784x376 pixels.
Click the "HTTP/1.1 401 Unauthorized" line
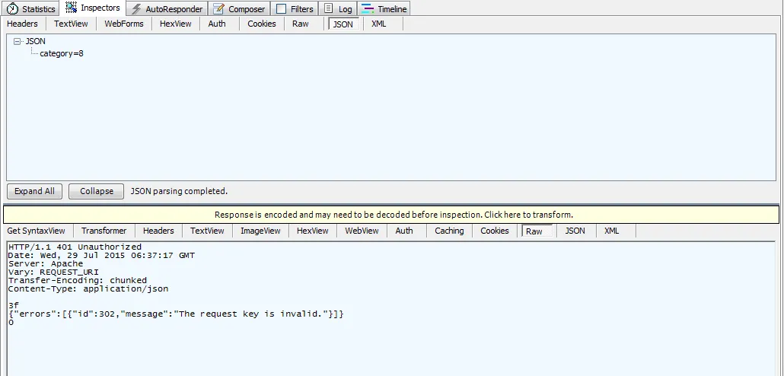pos(75,247)
